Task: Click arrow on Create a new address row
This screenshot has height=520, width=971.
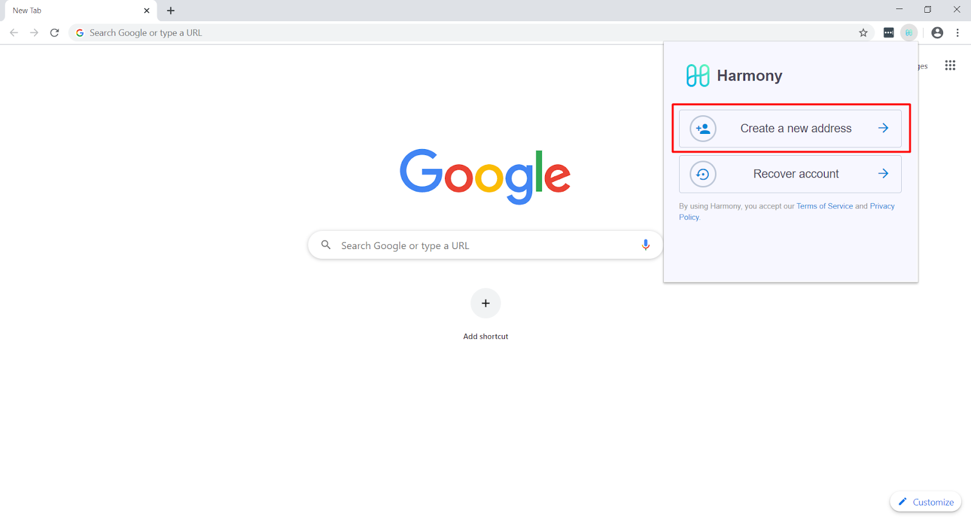Action: 883,128
